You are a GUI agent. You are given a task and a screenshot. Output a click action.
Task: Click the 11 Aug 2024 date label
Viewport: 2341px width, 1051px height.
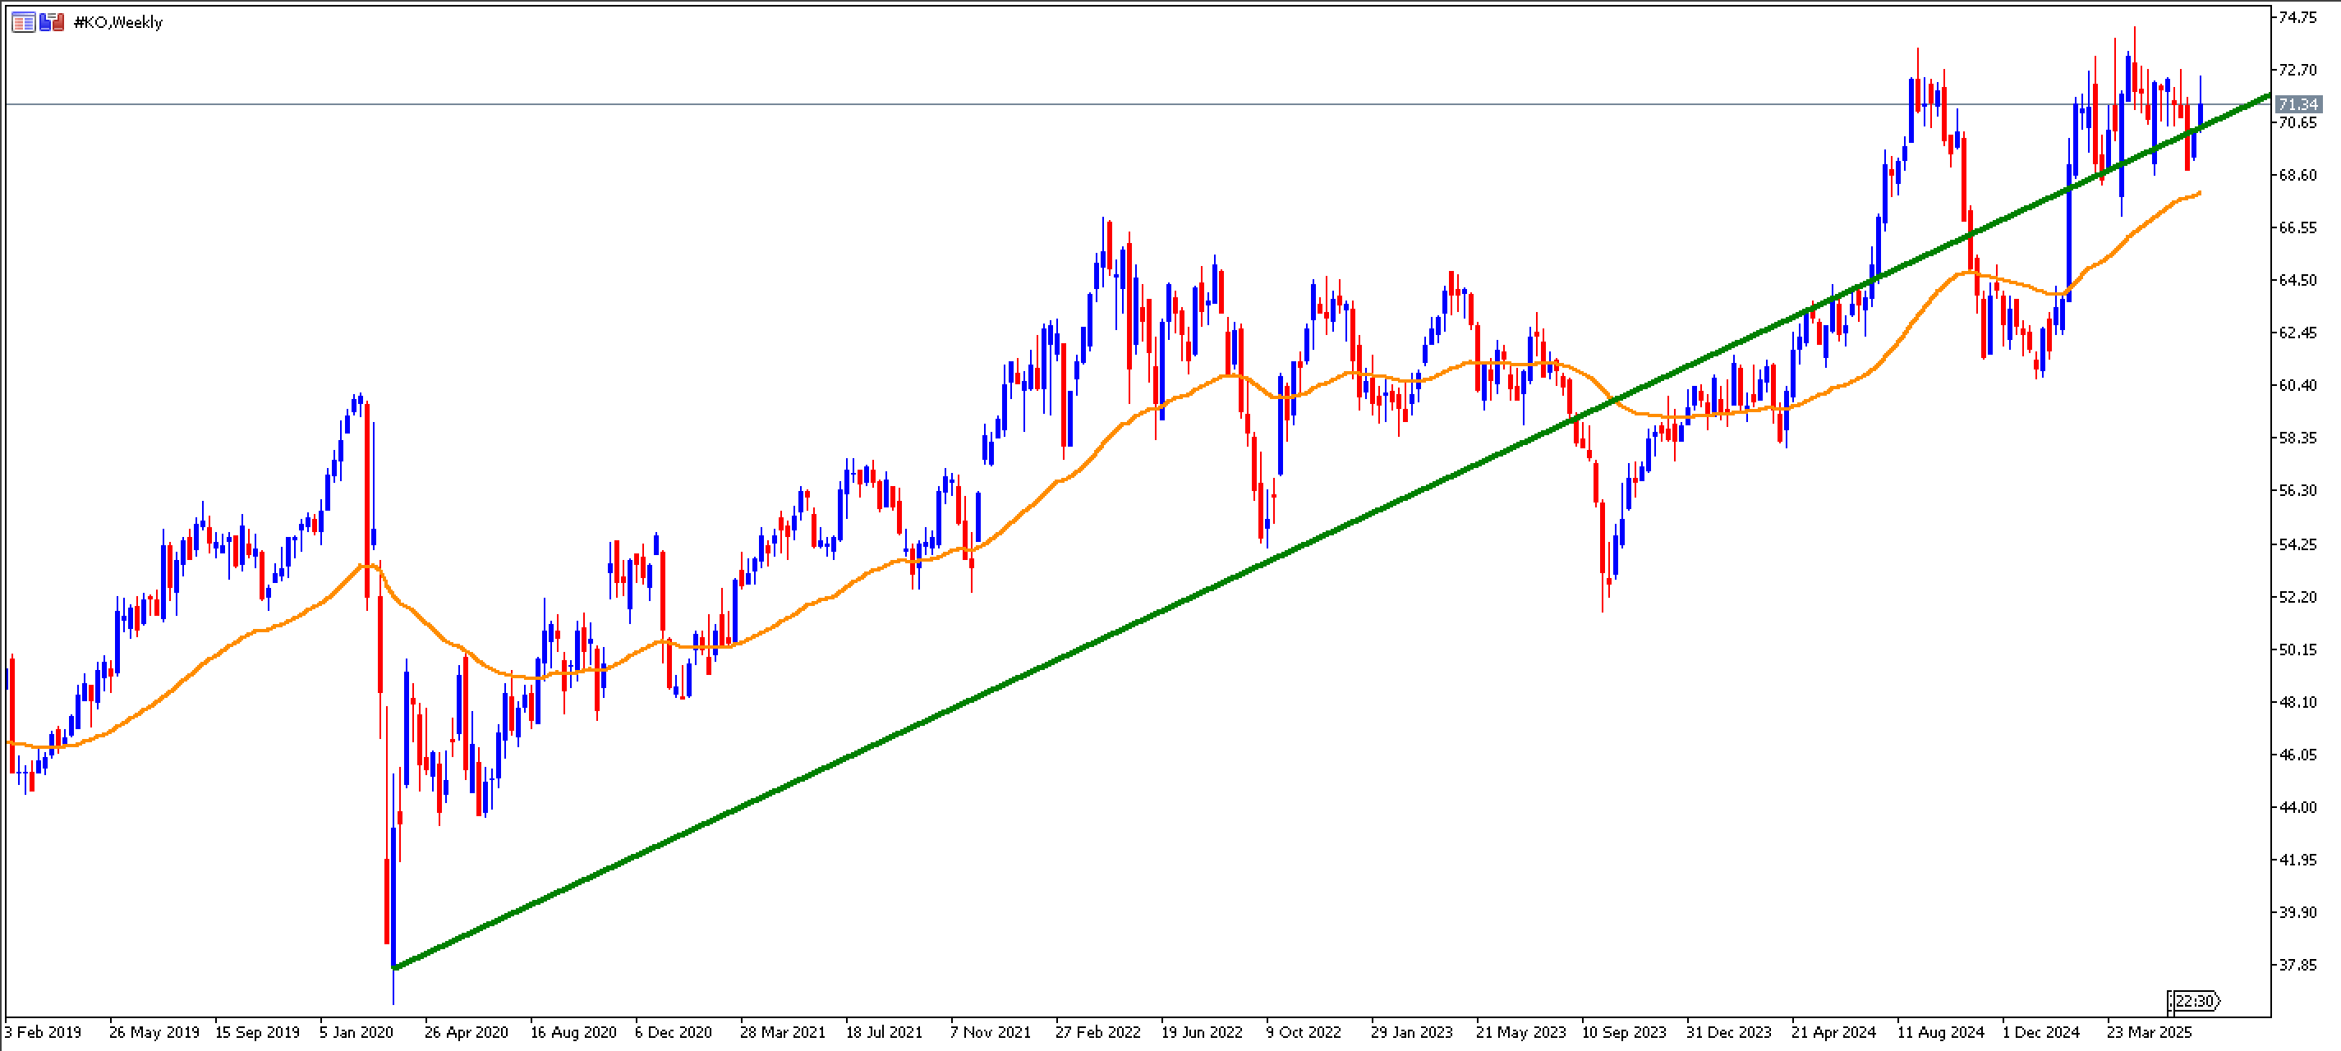coord(1940,1033)
